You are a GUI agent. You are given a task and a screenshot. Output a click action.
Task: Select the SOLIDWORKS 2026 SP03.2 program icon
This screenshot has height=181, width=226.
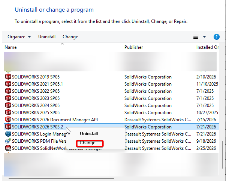[8, 127]
